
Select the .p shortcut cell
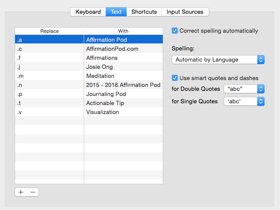pos(49,94)
